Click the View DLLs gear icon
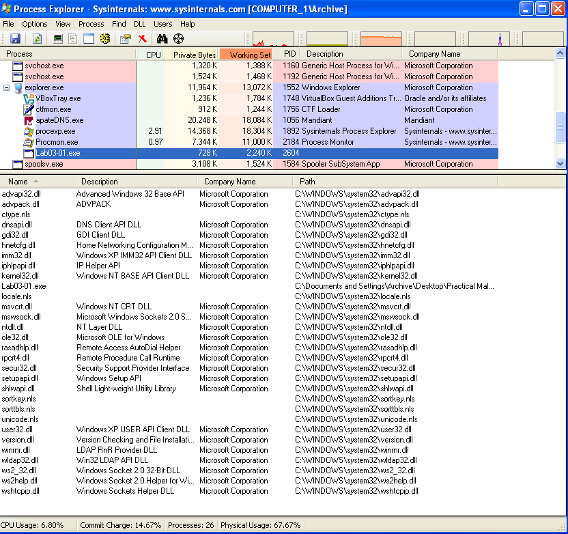Screen dimensions: 568x534 (104, 39)
